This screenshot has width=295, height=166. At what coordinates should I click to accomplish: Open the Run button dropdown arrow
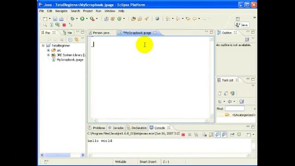coord(87,18)
